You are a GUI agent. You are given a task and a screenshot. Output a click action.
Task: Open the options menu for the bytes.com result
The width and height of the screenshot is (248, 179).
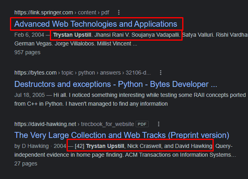point(161,73)
